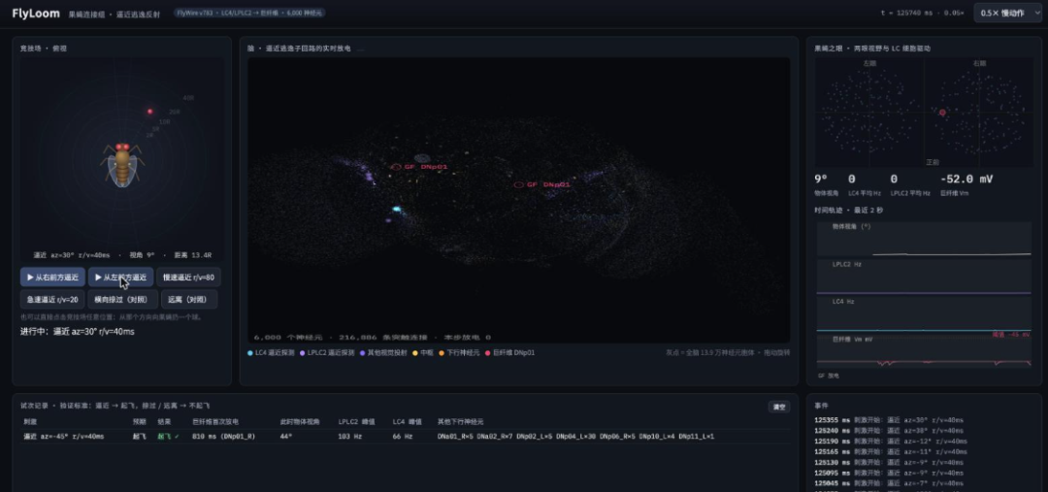Click the -52.0 mV giant fiber readout
Viewport: 1048px width, 492px height.
(966, 180)
